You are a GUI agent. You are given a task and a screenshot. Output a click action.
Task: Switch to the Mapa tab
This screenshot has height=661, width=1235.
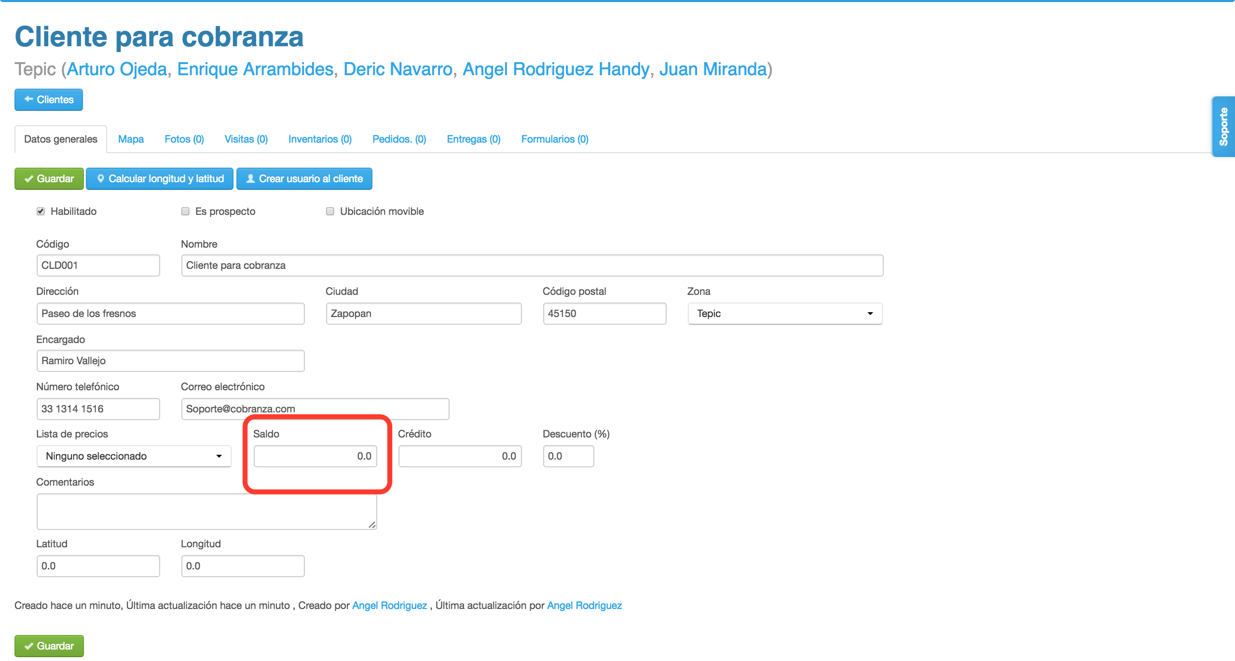[131, 139]
